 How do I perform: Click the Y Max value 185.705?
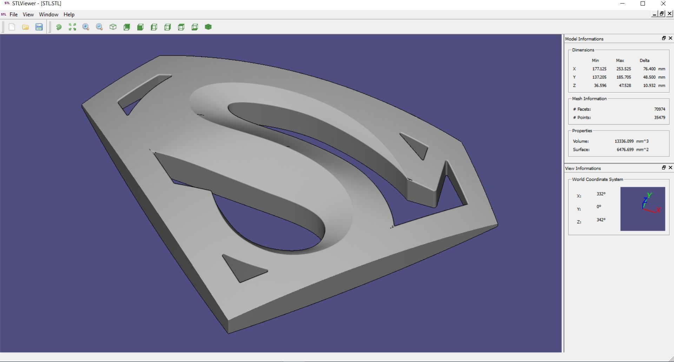pos(623,77)
